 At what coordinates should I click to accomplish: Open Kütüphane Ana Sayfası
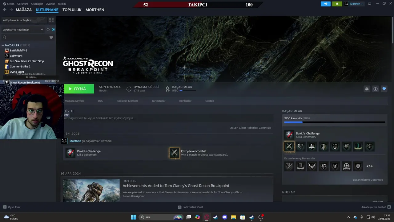click(x=17, y=20)
